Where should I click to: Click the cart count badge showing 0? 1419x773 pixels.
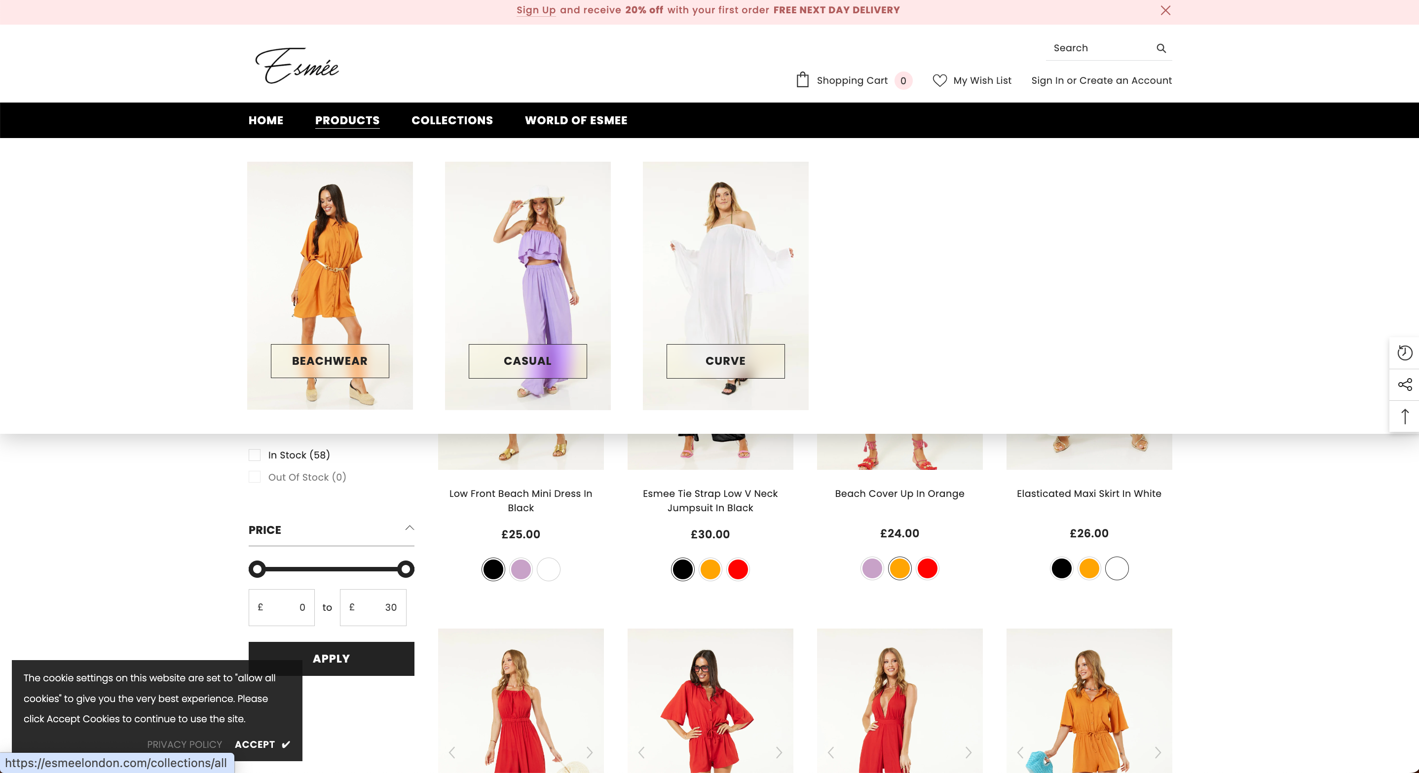(x=903, y=81)
